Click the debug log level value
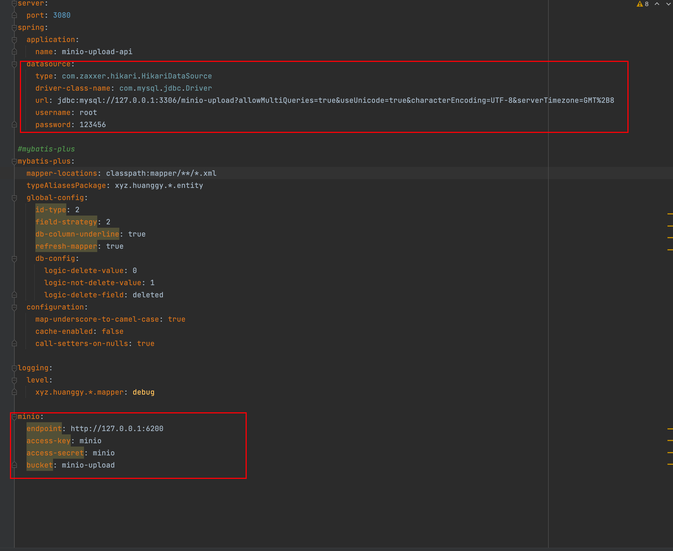The image size is (673, 551). pyautogui.click(x=143, y=392)
